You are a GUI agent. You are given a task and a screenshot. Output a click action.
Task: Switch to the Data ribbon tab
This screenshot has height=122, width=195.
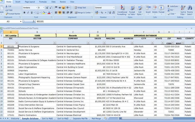click(x=53, y=2)
